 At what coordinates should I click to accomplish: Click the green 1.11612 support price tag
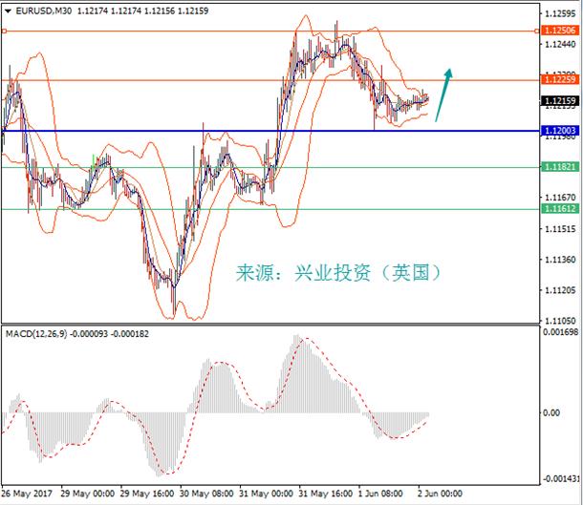pyautogui.click(x=560, y=208)
